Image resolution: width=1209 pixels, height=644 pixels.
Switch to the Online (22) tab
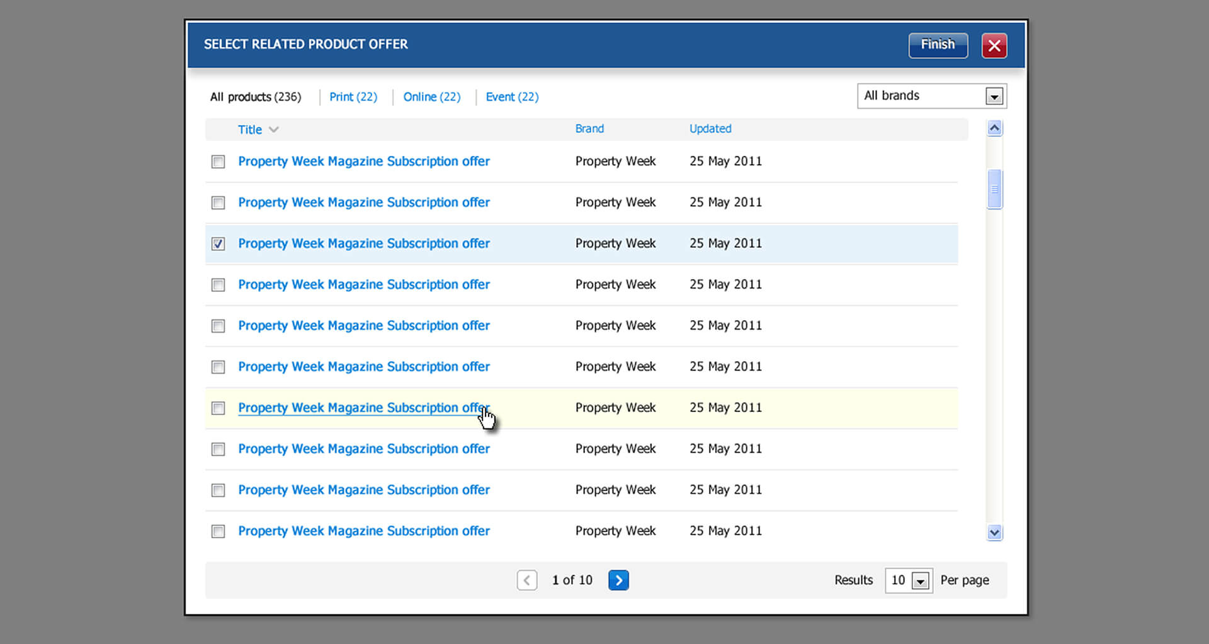[431, 97]
